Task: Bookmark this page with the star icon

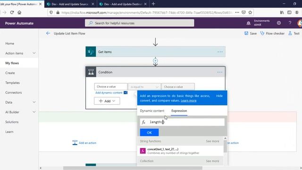Action: coord(250,13)
